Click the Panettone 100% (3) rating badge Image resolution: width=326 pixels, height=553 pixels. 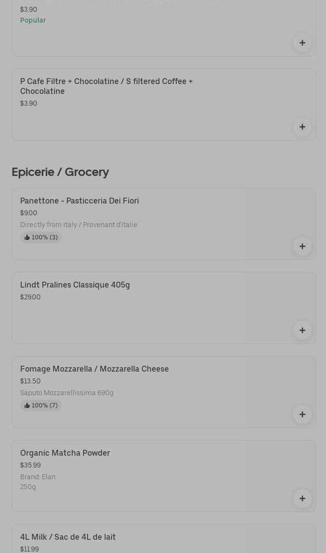[x=41, y=237]
